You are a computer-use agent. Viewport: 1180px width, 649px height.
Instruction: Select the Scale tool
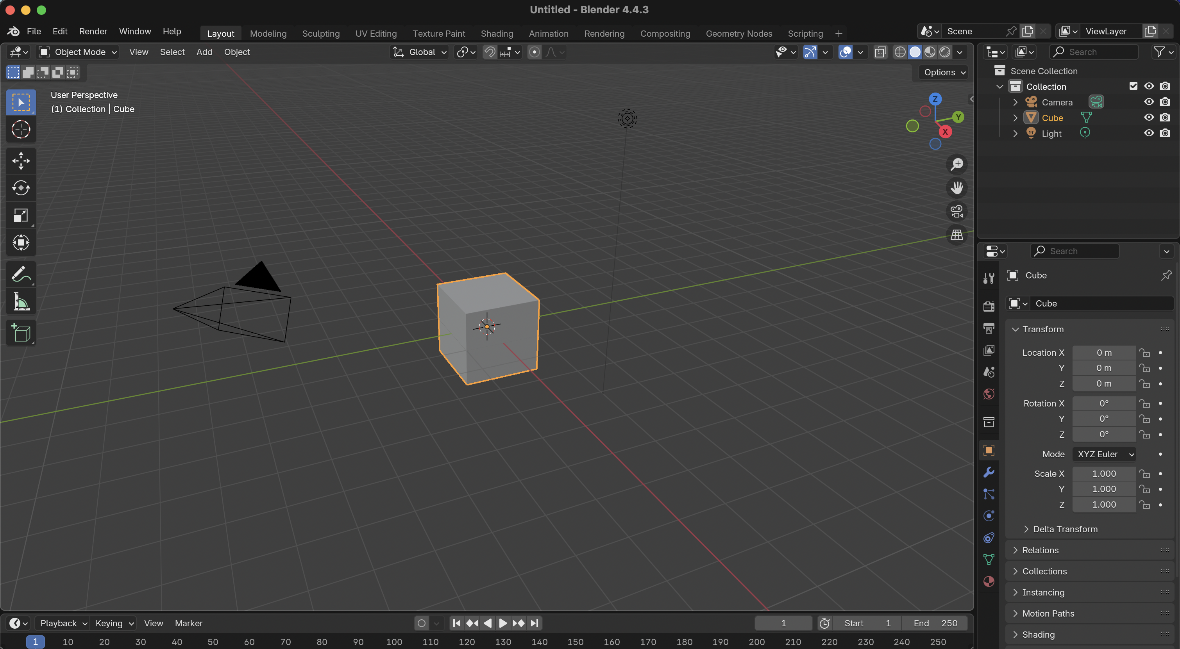[21, 215]
